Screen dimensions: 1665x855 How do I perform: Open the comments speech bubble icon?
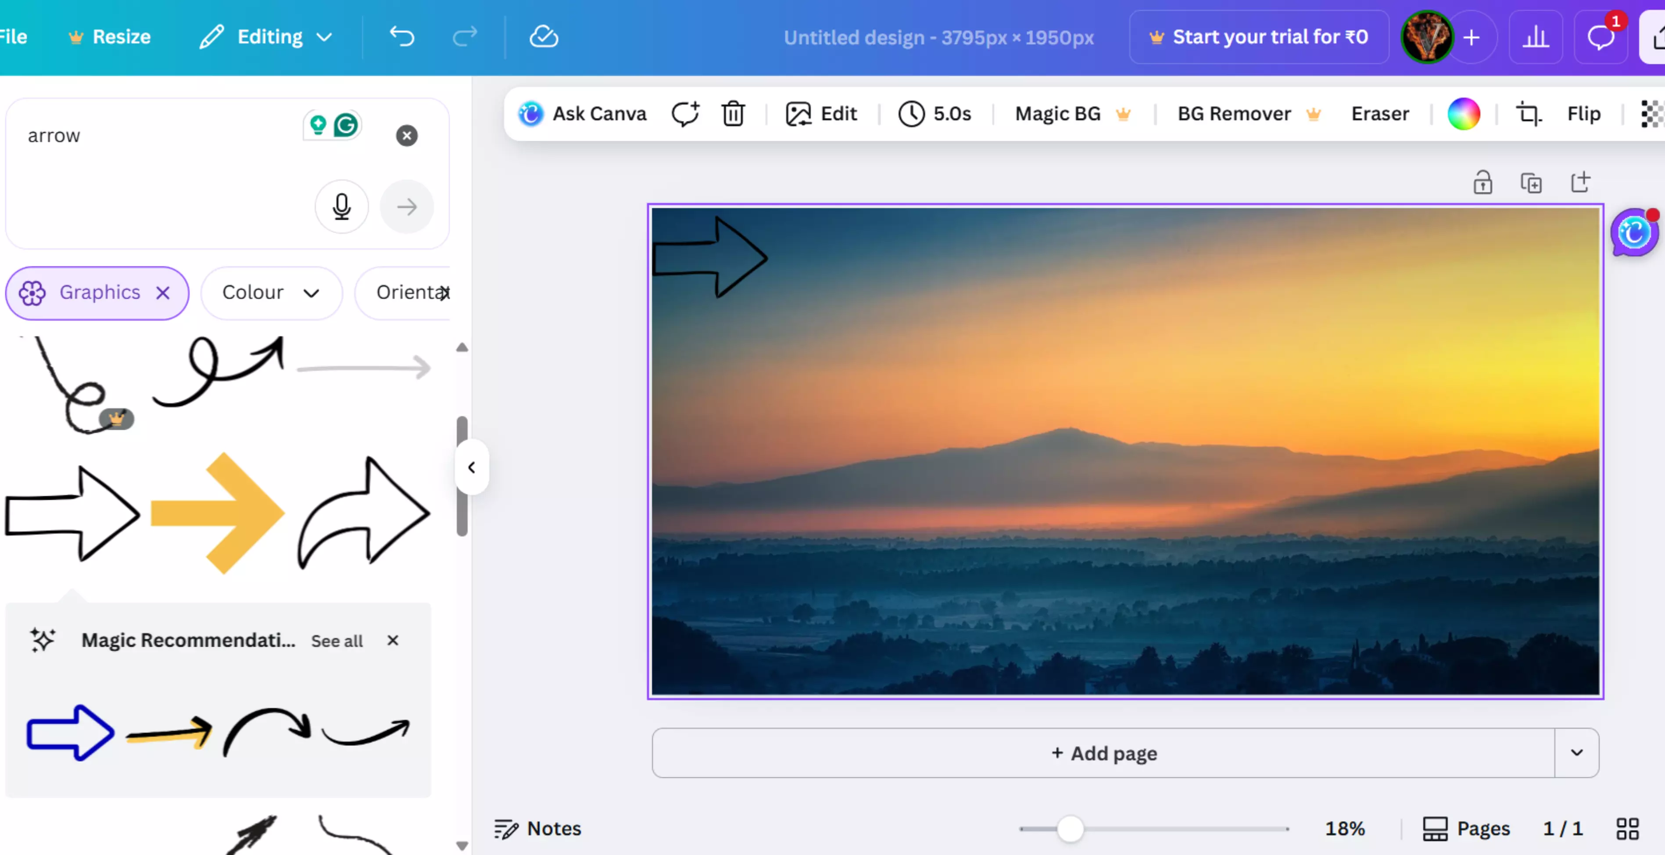click(1601, 37)
